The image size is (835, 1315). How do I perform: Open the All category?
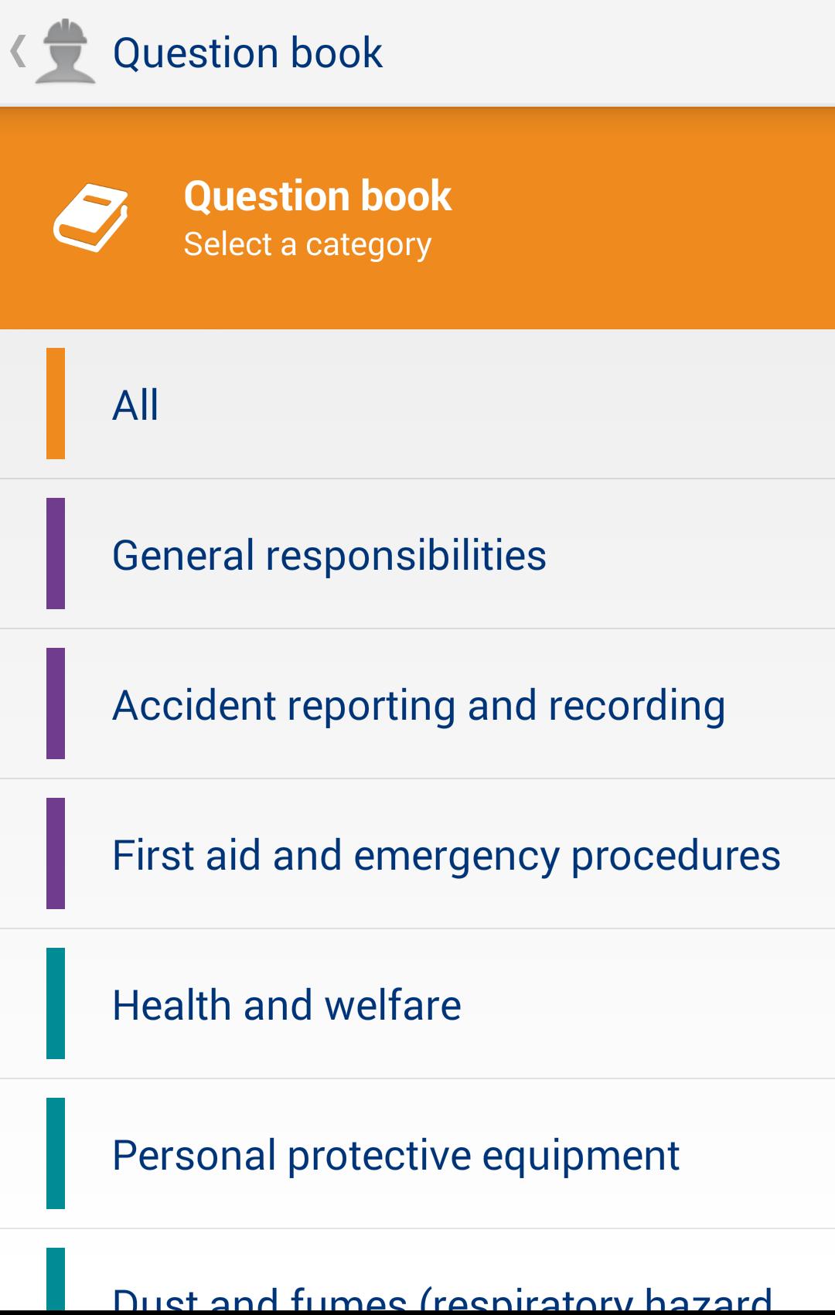(417, 404)
